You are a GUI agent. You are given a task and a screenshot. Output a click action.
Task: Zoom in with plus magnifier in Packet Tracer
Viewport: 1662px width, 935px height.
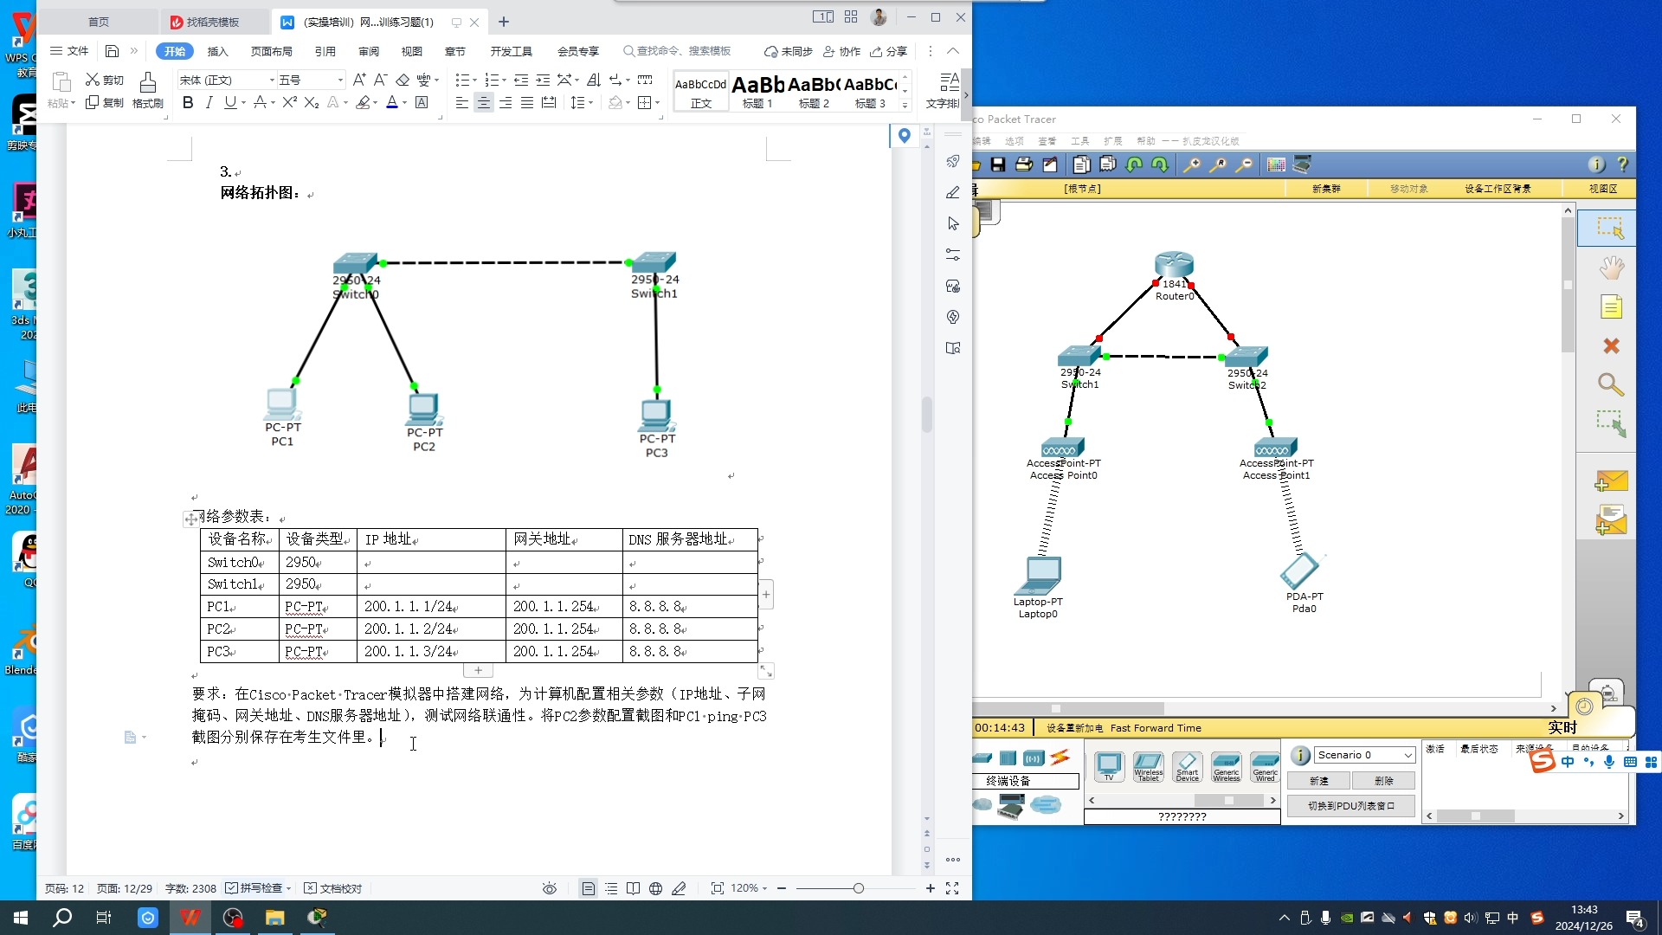(1192, 164)
